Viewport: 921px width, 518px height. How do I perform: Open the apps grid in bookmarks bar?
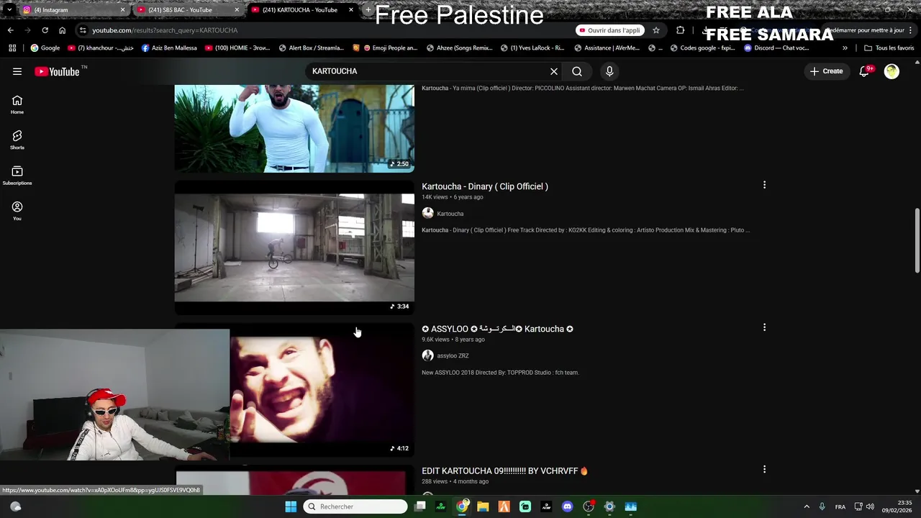point(12,48)
